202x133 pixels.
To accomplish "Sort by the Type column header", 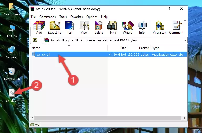I will point(169,48).
